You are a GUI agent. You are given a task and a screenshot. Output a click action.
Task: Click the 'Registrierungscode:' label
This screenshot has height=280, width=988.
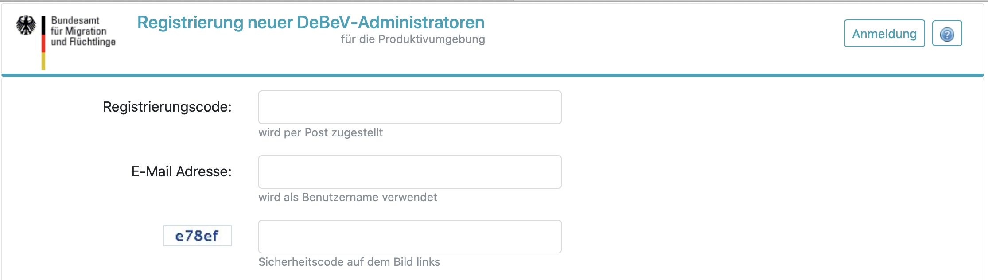(x=167, y=107)
